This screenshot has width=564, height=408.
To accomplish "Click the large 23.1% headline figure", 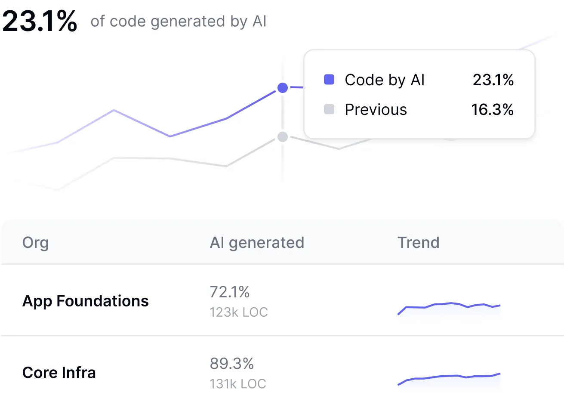I will (x=40, y=21).
